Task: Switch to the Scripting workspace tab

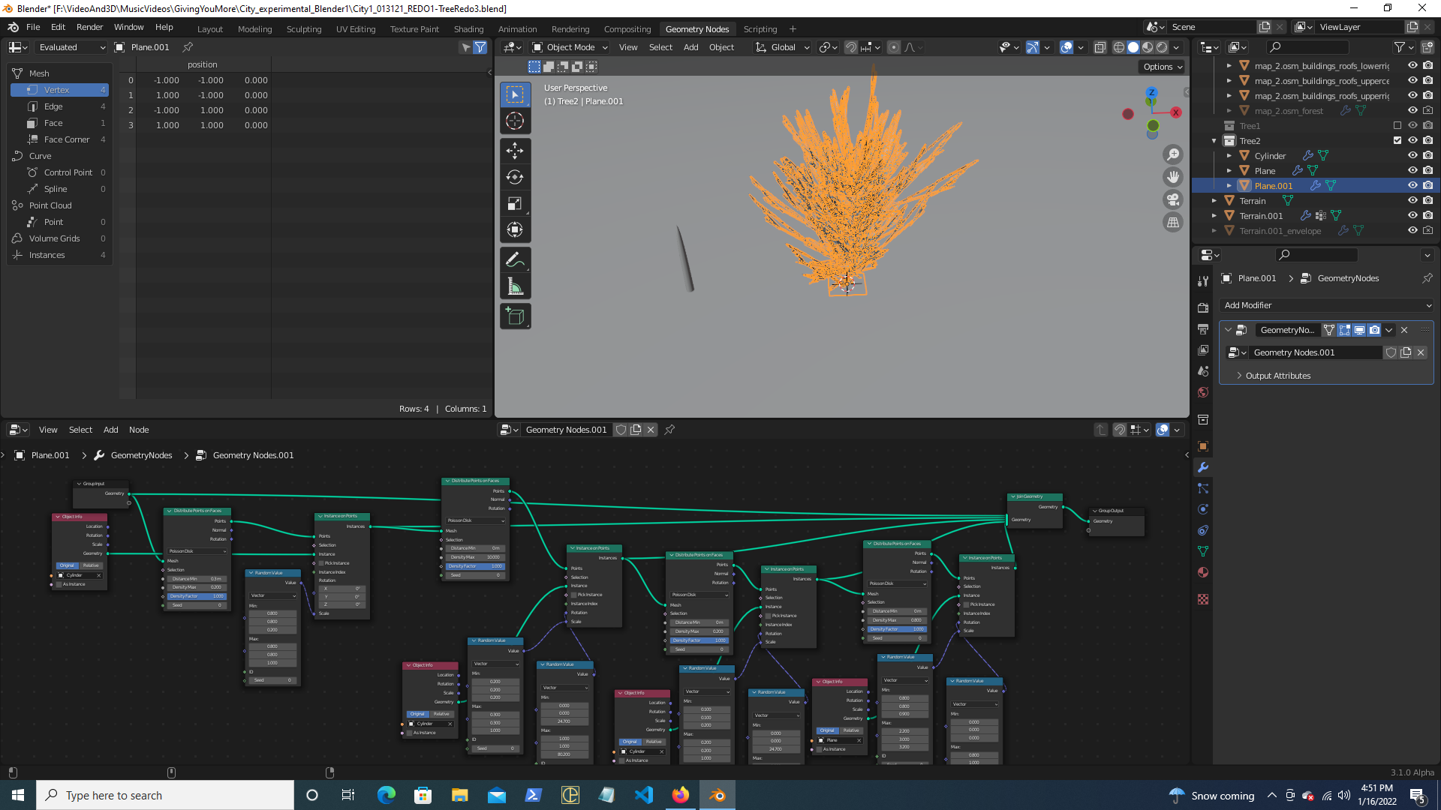Action: tap(760, 29)
